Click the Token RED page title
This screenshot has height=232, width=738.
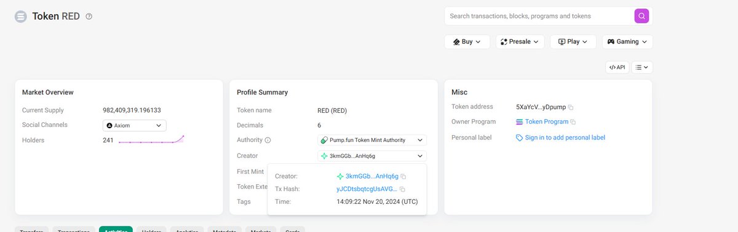pos(56,17)
